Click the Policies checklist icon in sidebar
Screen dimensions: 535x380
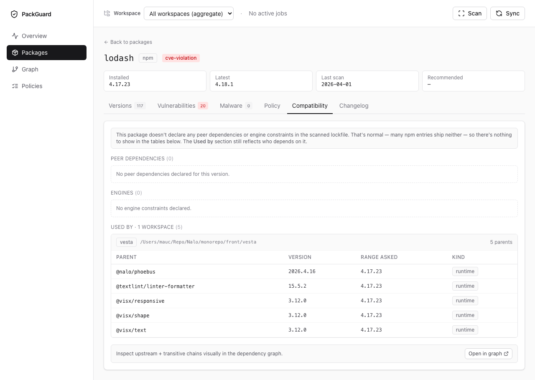15,86
